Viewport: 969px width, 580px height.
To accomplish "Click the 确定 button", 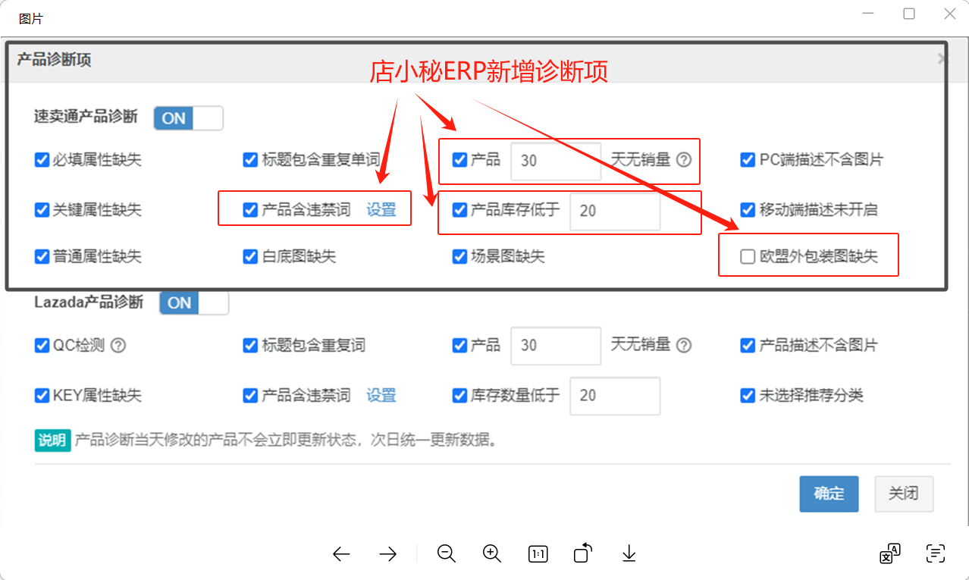I will click(x=829, y=494).
